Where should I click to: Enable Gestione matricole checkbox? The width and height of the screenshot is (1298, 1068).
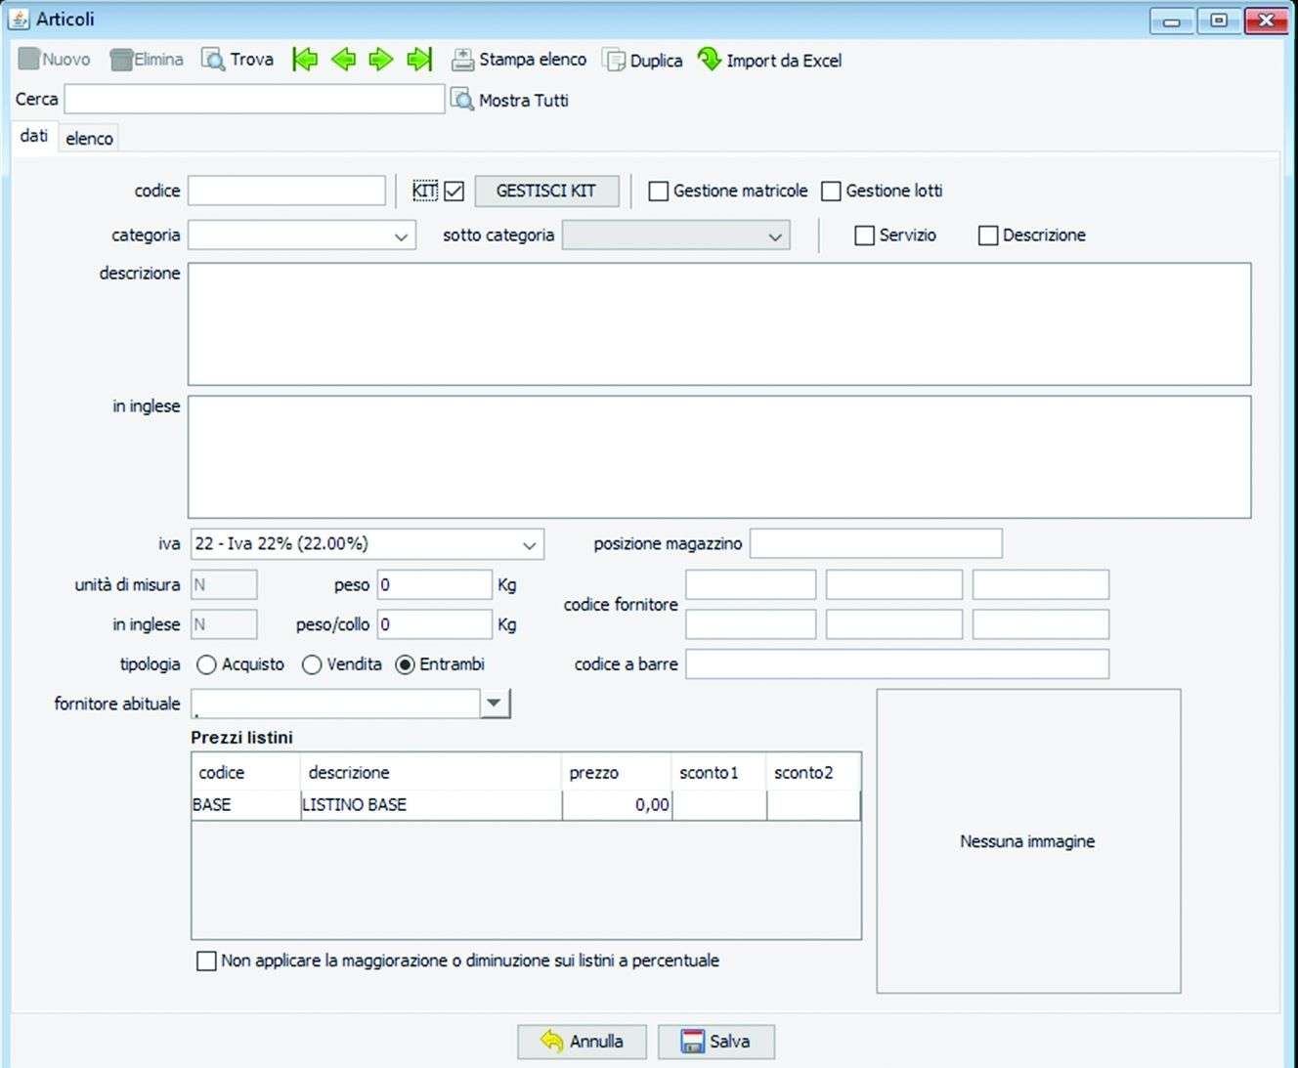click(x=659, y=192)
